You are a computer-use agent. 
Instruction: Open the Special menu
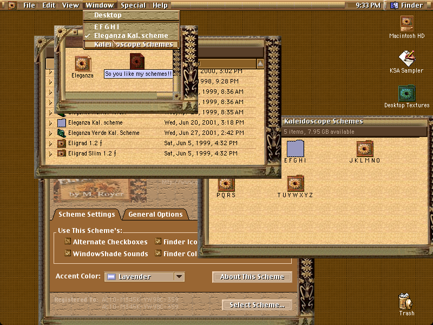tap(133, 5)
